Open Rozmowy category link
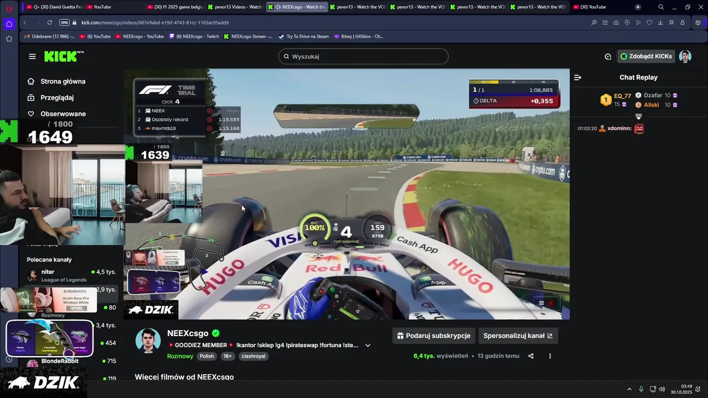The height and width of the screenshot is (398, 708). point(180,356)
